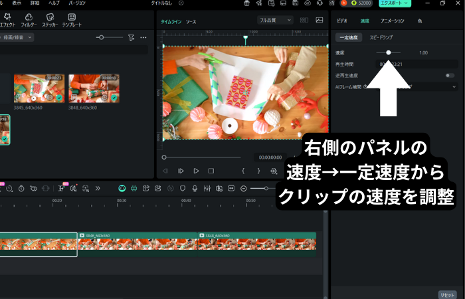Select the 3845_640x360 media thumbnail

(x=39, y=88)
